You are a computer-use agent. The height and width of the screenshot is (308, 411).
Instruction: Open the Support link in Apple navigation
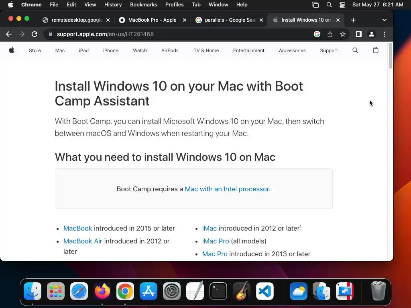(x=329, y=51)
